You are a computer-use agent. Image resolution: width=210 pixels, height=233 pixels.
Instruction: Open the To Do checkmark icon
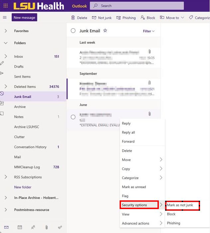[60, 227]
